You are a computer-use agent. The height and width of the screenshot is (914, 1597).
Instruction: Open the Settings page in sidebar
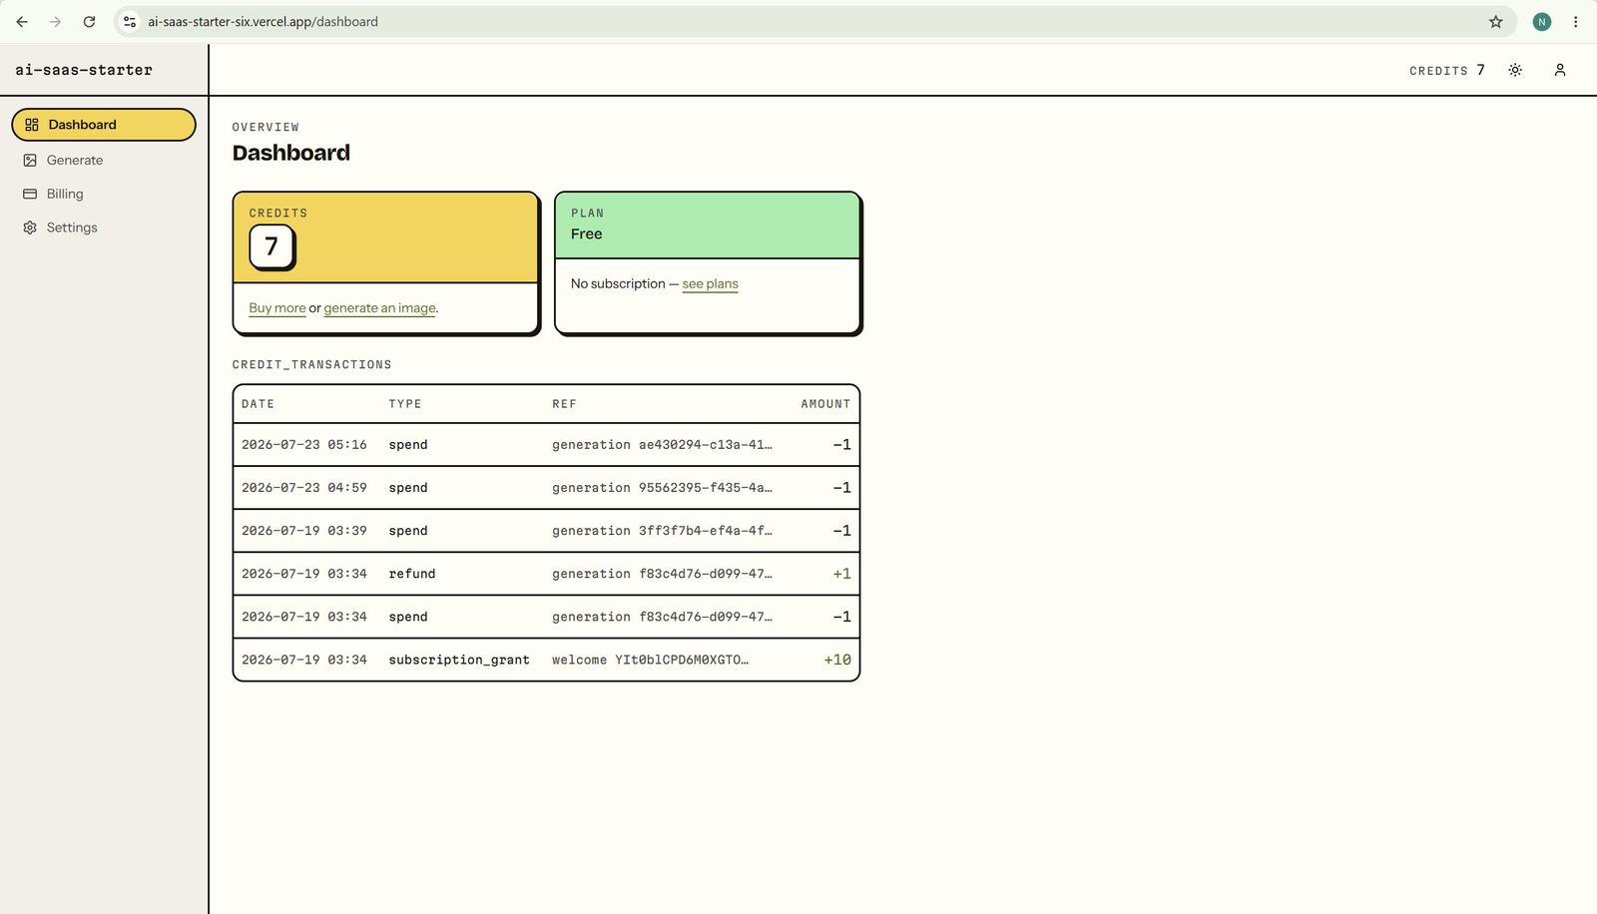point(104,228)
